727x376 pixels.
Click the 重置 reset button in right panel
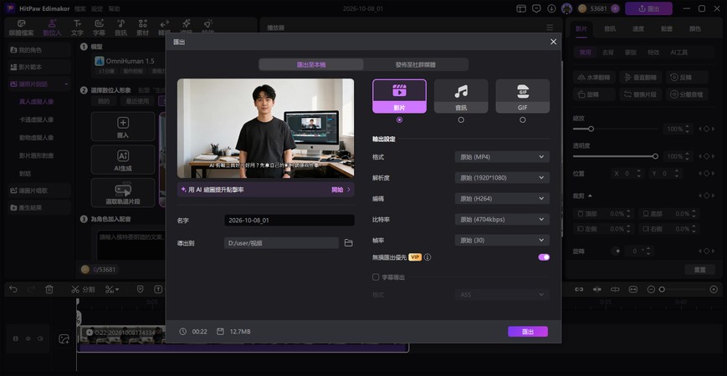[699, 270]
